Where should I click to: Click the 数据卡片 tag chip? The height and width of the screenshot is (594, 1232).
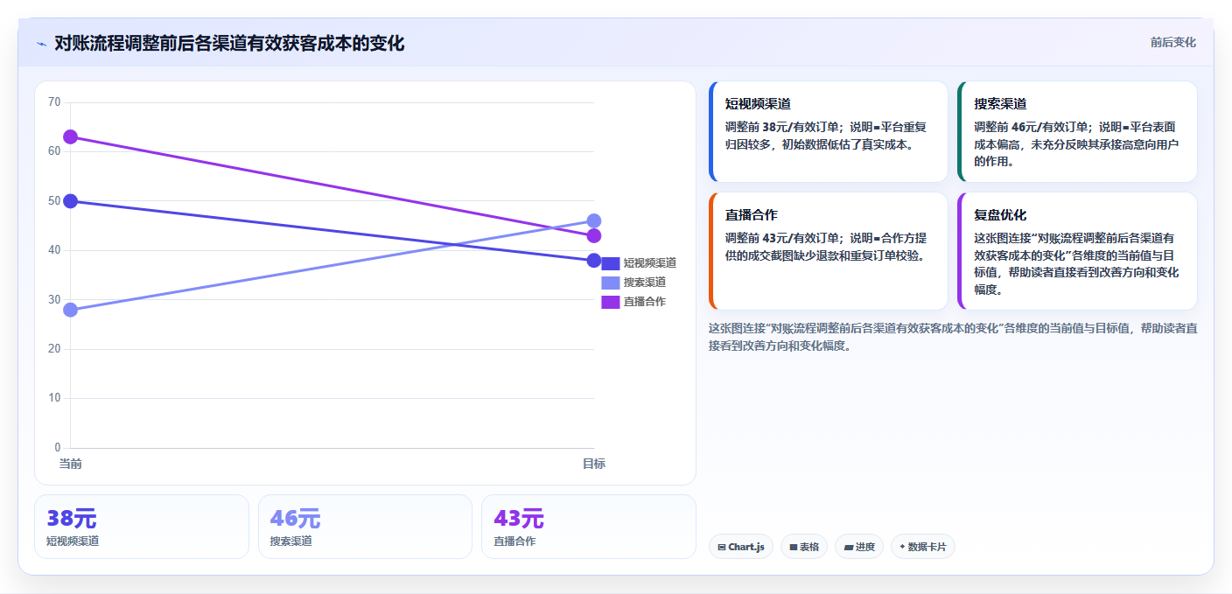coord(923,547)
